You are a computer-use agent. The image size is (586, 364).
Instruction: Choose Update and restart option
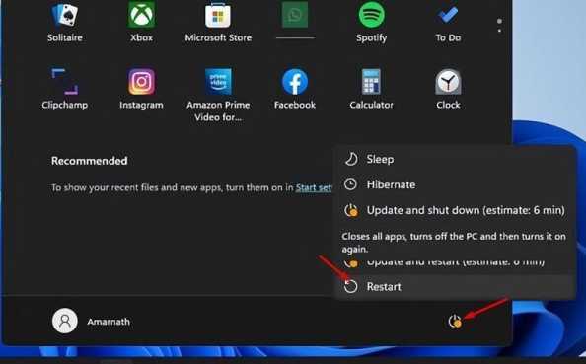pyautogui.click(x=454, y=262)
